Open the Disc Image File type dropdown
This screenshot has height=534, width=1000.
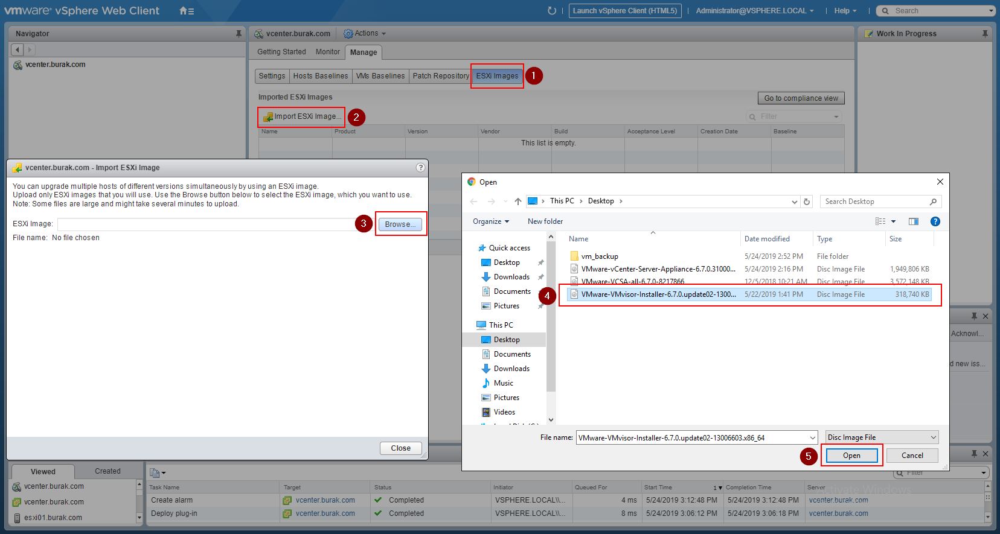pos(882,437)
